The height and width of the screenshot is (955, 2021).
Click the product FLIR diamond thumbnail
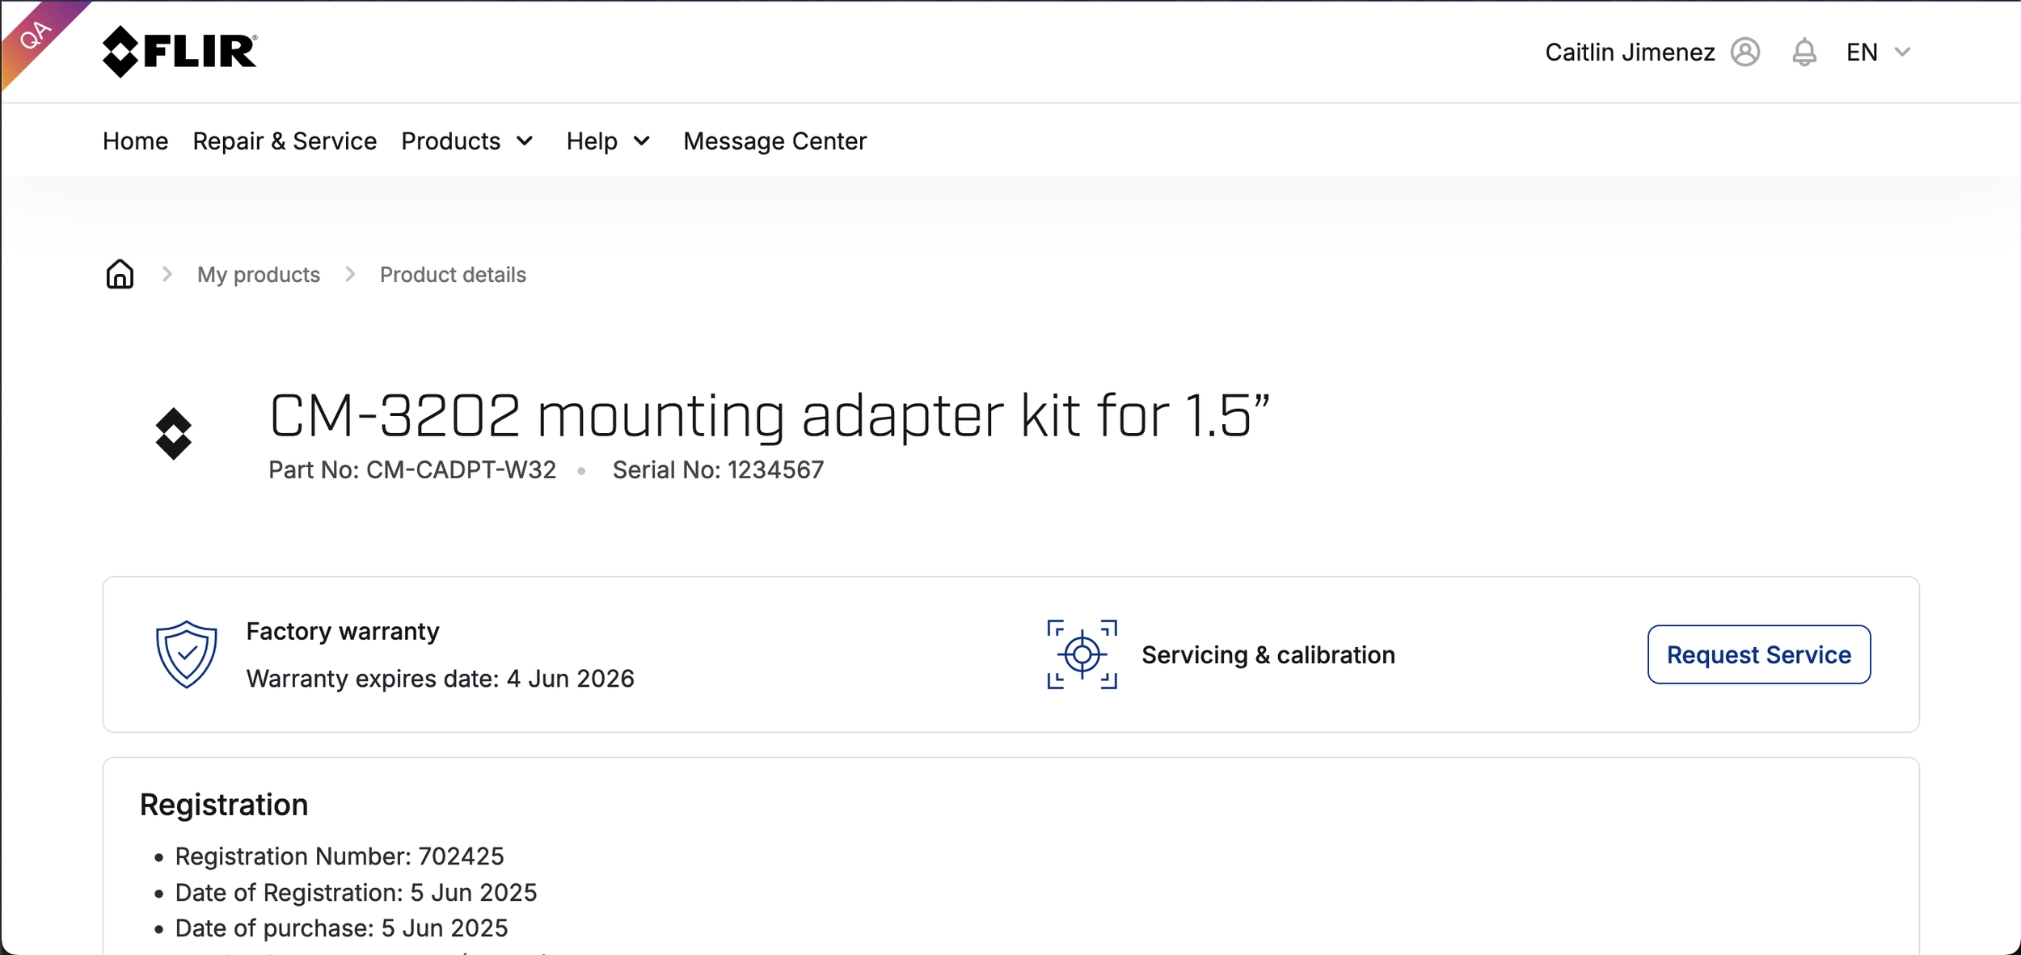click(173, 434)
